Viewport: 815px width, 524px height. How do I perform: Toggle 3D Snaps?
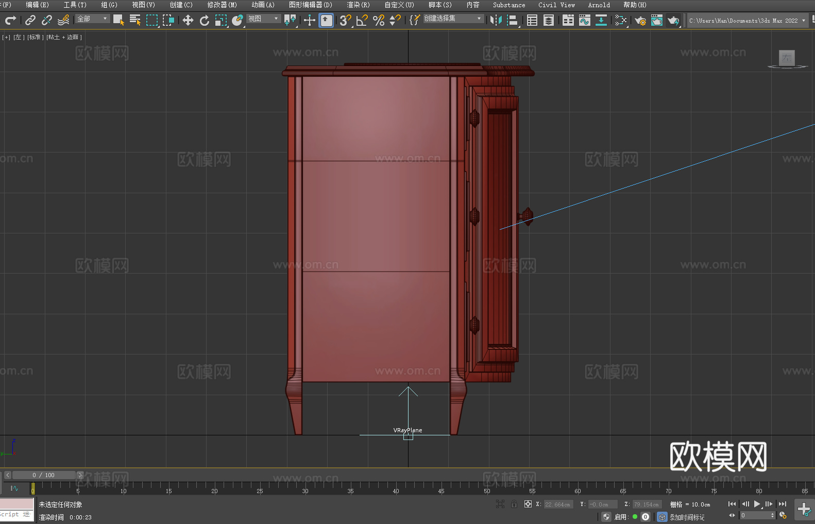(345, 20)
